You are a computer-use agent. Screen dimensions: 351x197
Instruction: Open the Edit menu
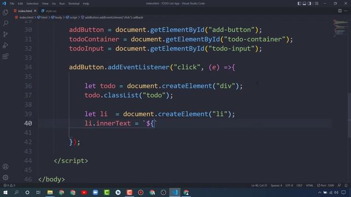(20, 4)
